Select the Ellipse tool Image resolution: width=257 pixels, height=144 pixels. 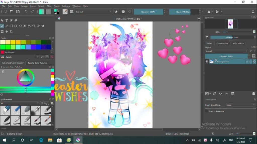tap(16, 26)
